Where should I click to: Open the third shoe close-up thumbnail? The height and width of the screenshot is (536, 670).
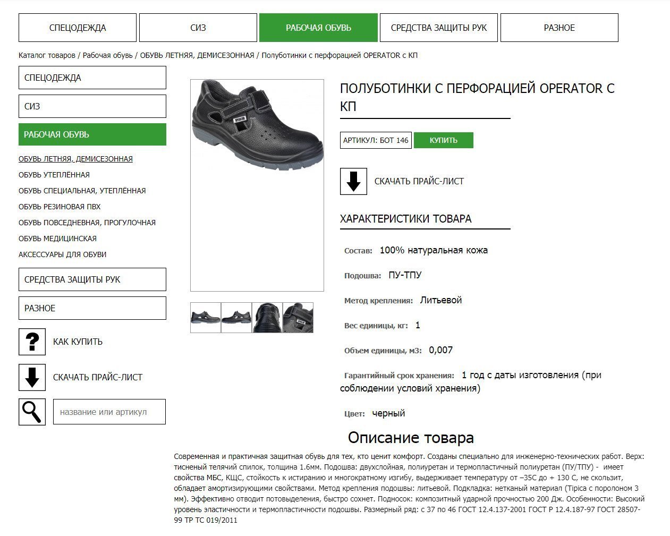tap(267, 318)
